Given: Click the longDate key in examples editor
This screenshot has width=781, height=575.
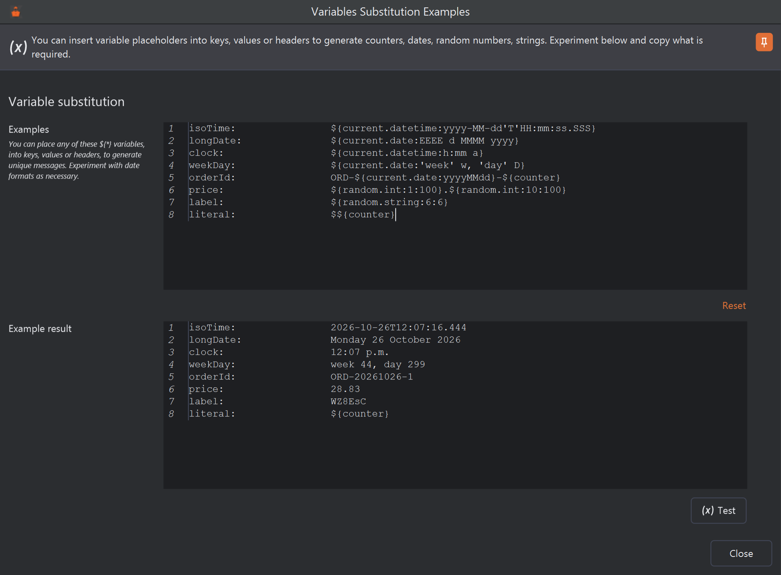Looking at the screenshot, I should click(215, 140).
